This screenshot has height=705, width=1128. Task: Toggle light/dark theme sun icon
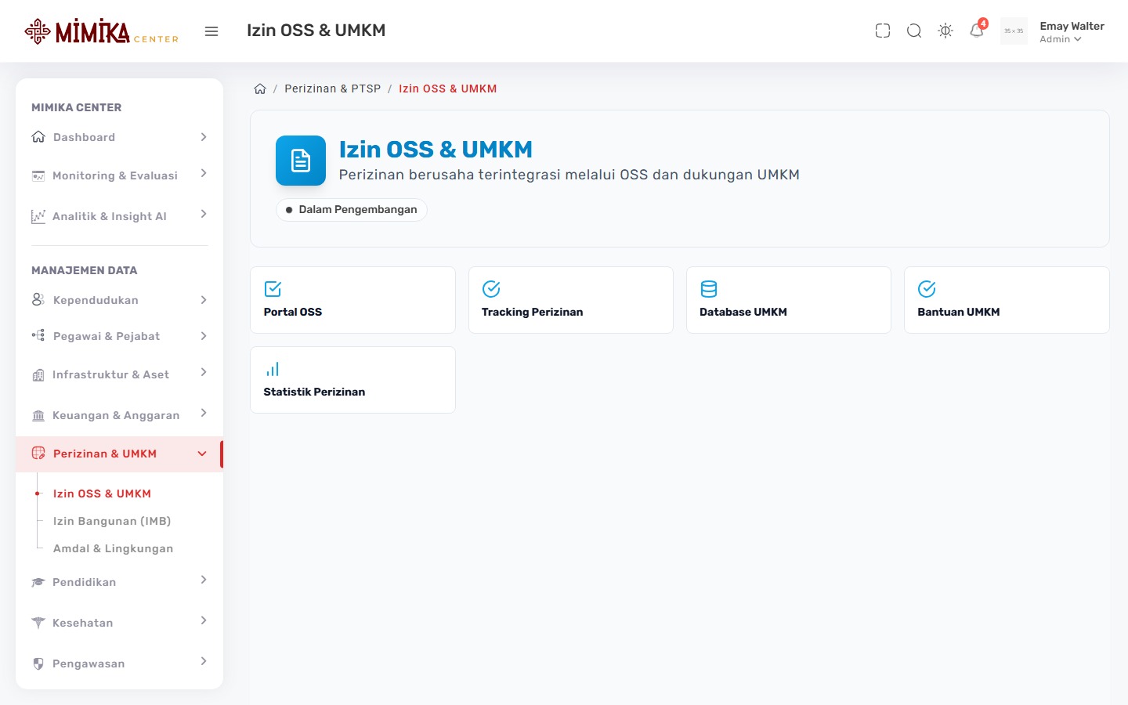(x=945, y=31)
